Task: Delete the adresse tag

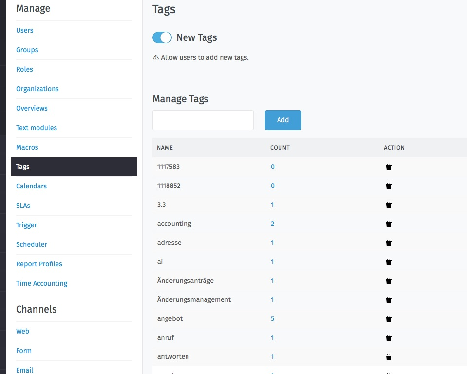Action: [x=388, y=243]
